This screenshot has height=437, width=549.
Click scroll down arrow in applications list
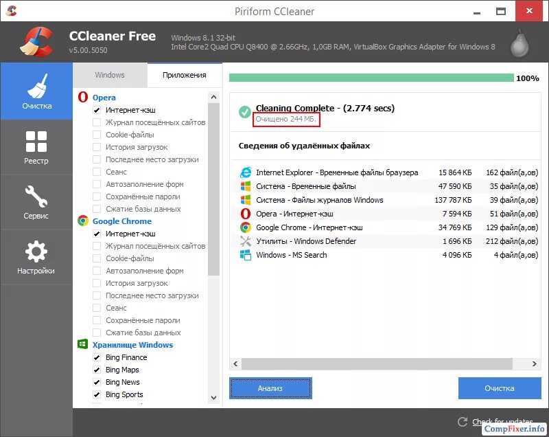(213, 398)
